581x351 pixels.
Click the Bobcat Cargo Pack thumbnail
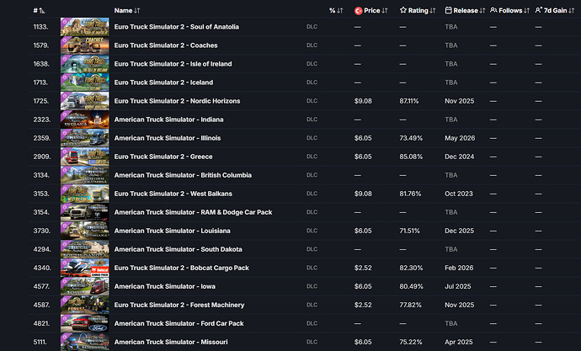pyautogui.click(x=85, y=268)
